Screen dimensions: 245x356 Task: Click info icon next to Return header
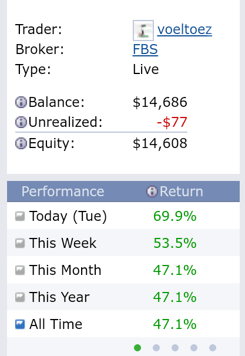(152, 192)
